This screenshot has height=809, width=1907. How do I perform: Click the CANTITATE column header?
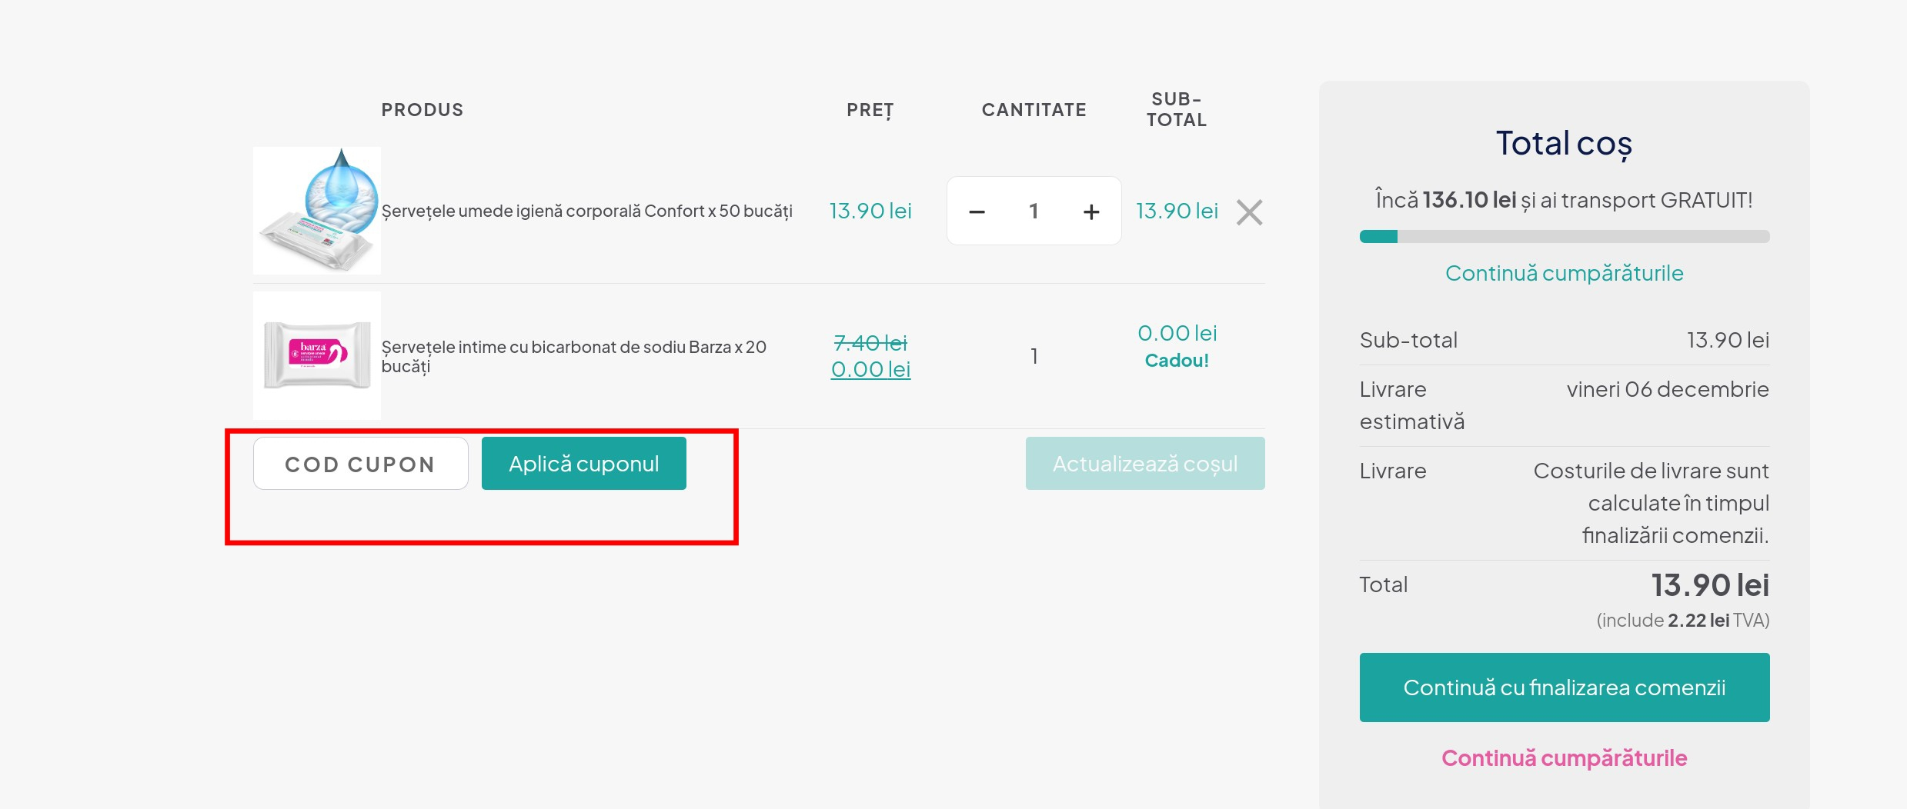click(x=1034, y=110)
